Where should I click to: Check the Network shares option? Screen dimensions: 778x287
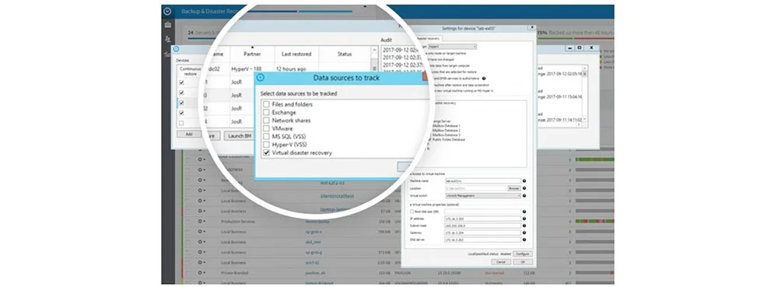pos(266,121)
